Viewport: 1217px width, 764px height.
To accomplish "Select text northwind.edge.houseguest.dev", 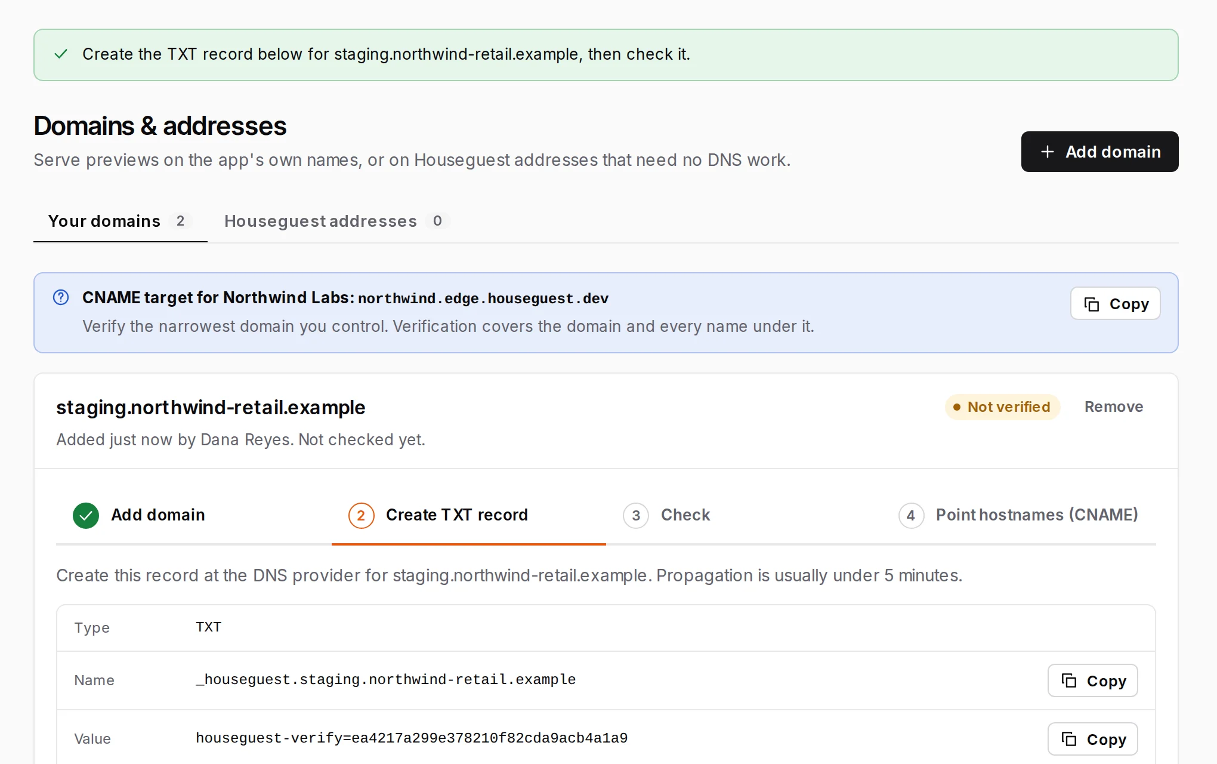I will [x=483, y=298].
